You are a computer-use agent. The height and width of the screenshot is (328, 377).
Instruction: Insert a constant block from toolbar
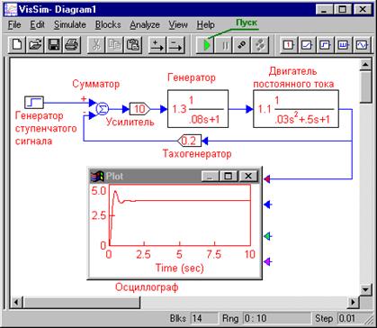point(289,46)
